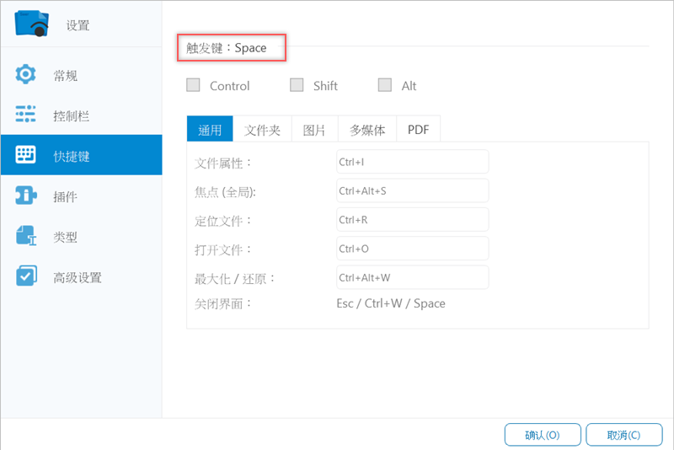Click the gear icon for 常规
This screenshot has height=450, width=674.
[26, 75]
